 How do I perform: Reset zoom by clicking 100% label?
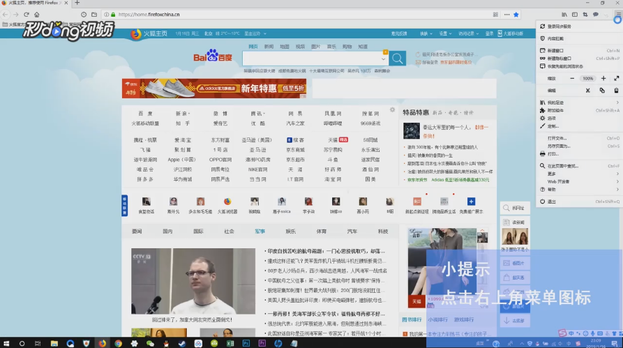(x=587, y=78)
